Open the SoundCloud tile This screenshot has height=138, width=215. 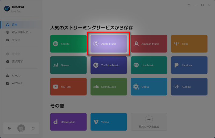[x=109, y=87]
